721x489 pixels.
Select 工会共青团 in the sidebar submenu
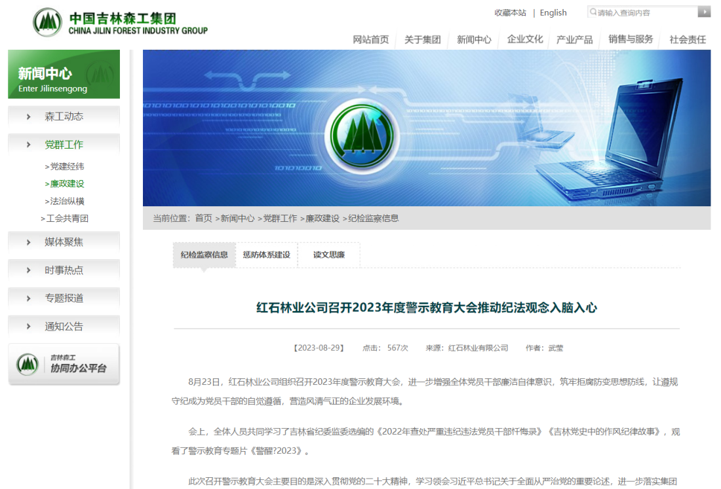(66, 219)
